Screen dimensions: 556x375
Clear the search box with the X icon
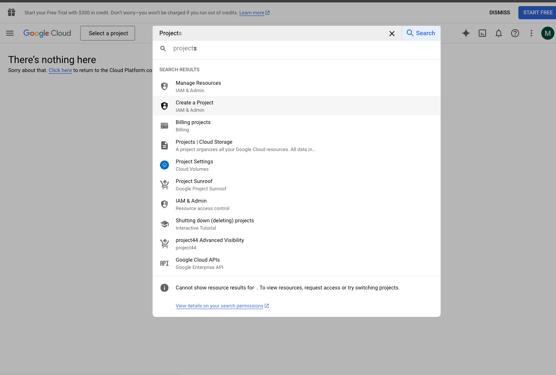(x=392, y=34)
